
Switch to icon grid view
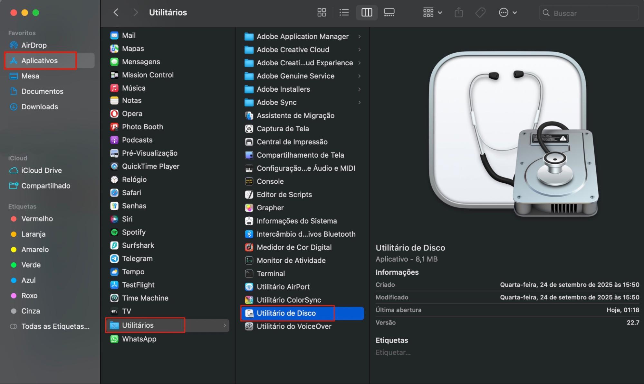tap(321, 12)
